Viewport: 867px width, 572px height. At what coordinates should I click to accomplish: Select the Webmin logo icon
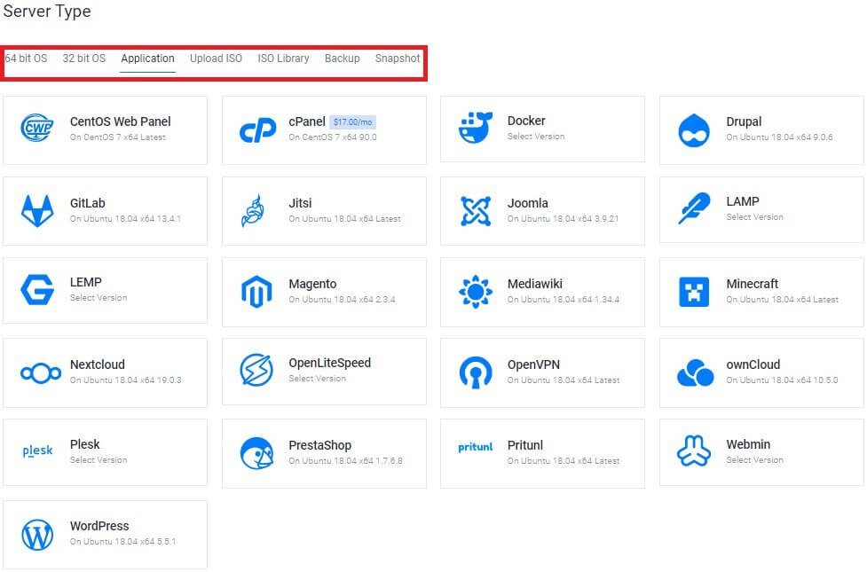(694, 451)
